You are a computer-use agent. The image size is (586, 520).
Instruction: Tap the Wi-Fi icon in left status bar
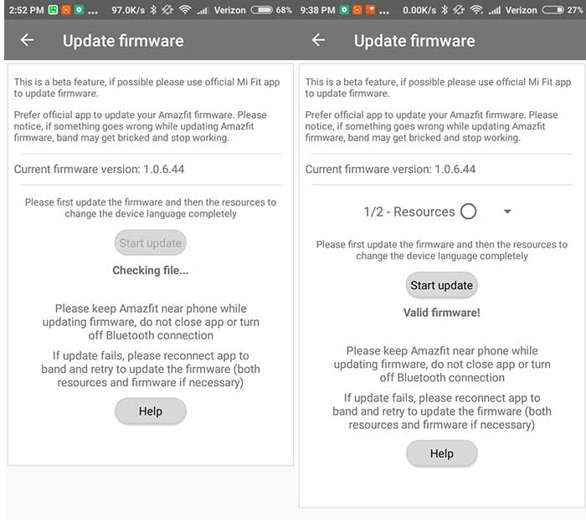(185, 10)
